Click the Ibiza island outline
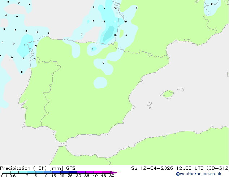The width and height of the screenshot is (229, 177). pos(150,104)
